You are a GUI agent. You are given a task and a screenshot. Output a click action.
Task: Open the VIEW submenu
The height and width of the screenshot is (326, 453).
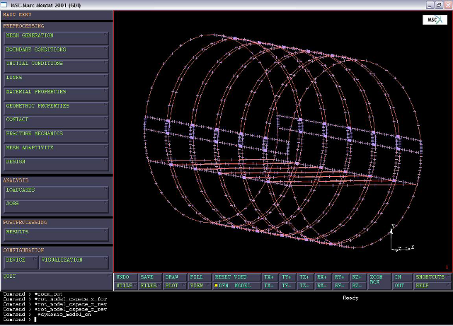coord(199,286)
